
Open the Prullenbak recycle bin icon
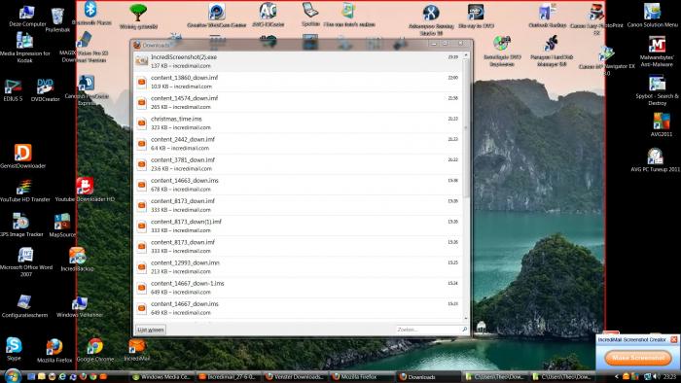tap(57, 19)
